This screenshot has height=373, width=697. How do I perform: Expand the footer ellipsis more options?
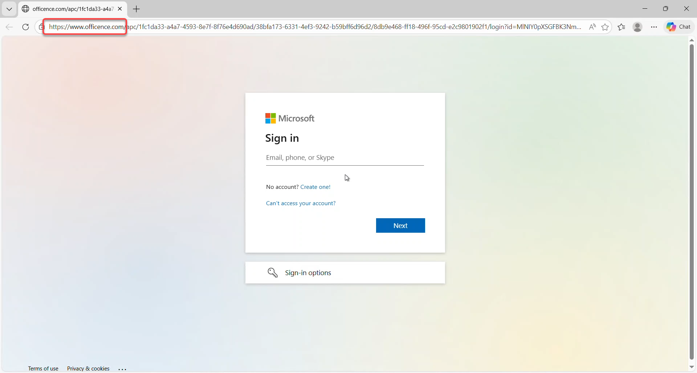pyautogui.click(x=123, y=369)
